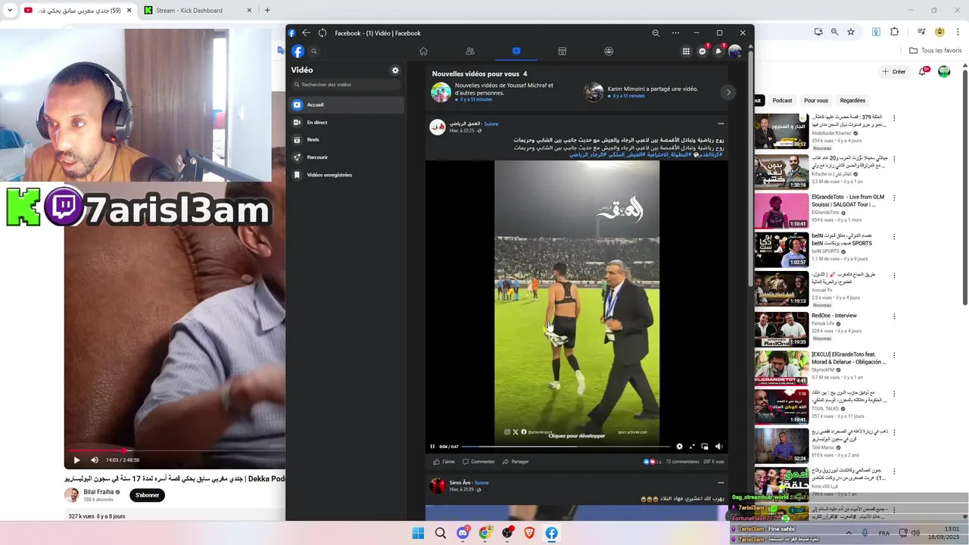Expand Facebook video to fullscreen
Image resolution: width=969 pixels, height=545 pixels.
pos(692,447)
